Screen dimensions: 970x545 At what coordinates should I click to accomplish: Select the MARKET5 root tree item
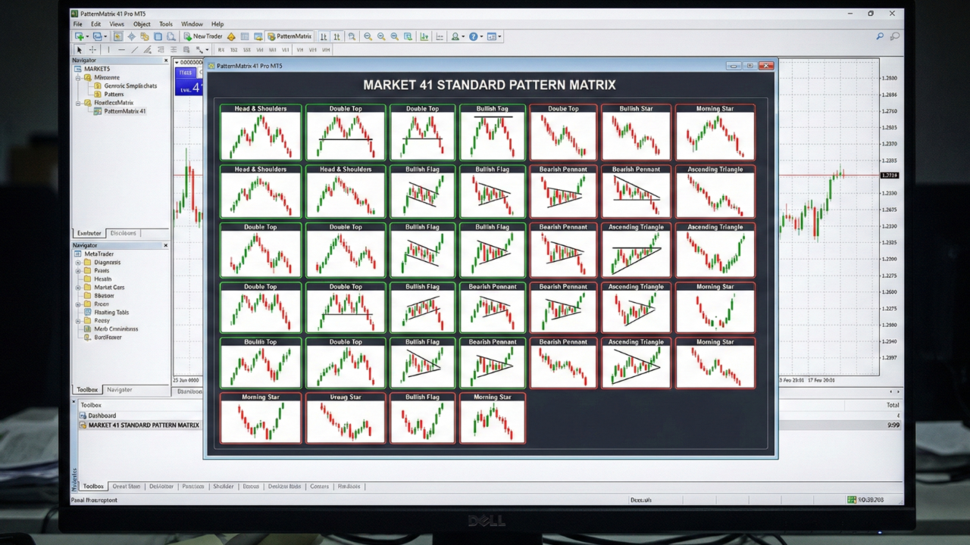92,69
